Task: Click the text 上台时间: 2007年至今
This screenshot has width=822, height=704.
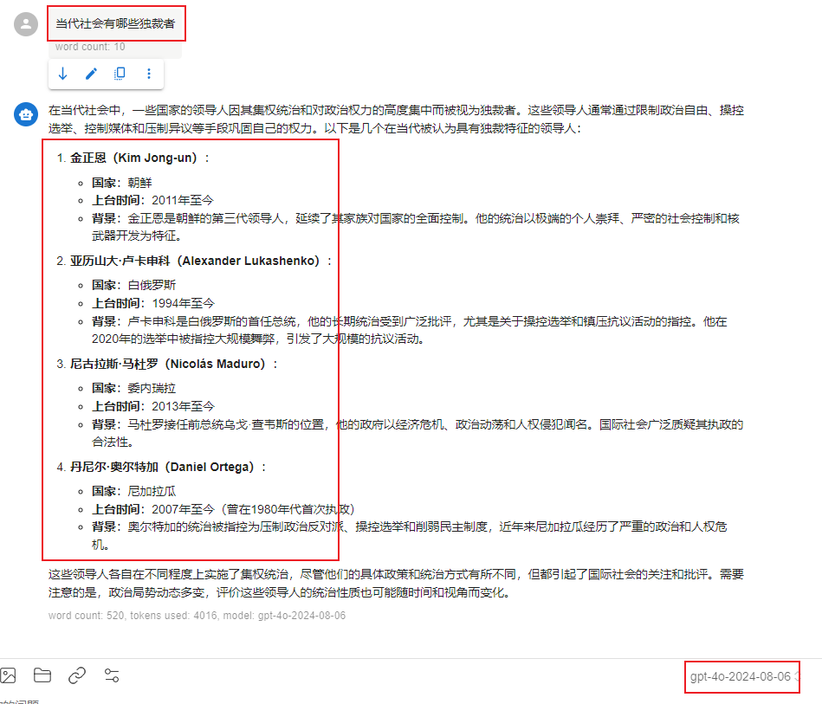Action: pos(223,509)
